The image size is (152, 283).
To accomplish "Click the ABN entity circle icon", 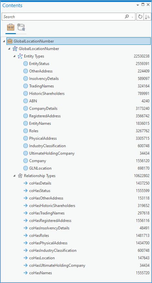I will 26,101.
